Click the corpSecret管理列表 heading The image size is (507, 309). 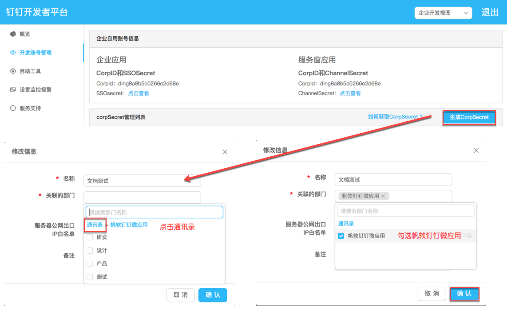tap(121, 117)
